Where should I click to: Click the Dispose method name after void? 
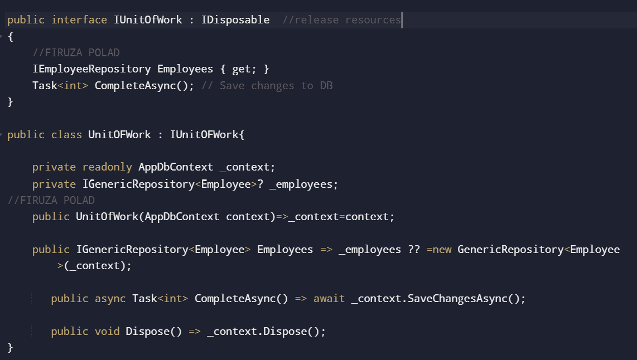pos(148,332)
